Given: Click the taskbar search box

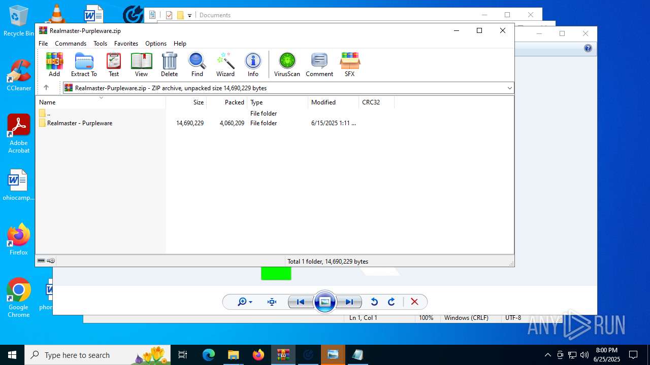Looking at the screenshot, I should point(98,355).
